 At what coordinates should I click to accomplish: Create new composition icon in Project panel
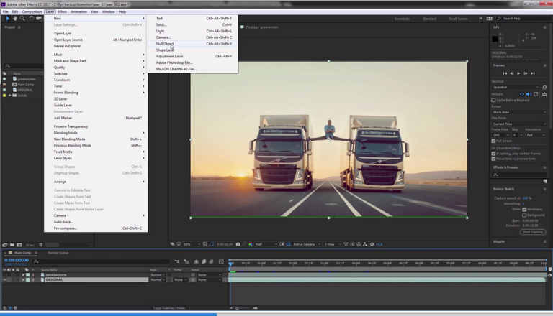click(19, 245)
